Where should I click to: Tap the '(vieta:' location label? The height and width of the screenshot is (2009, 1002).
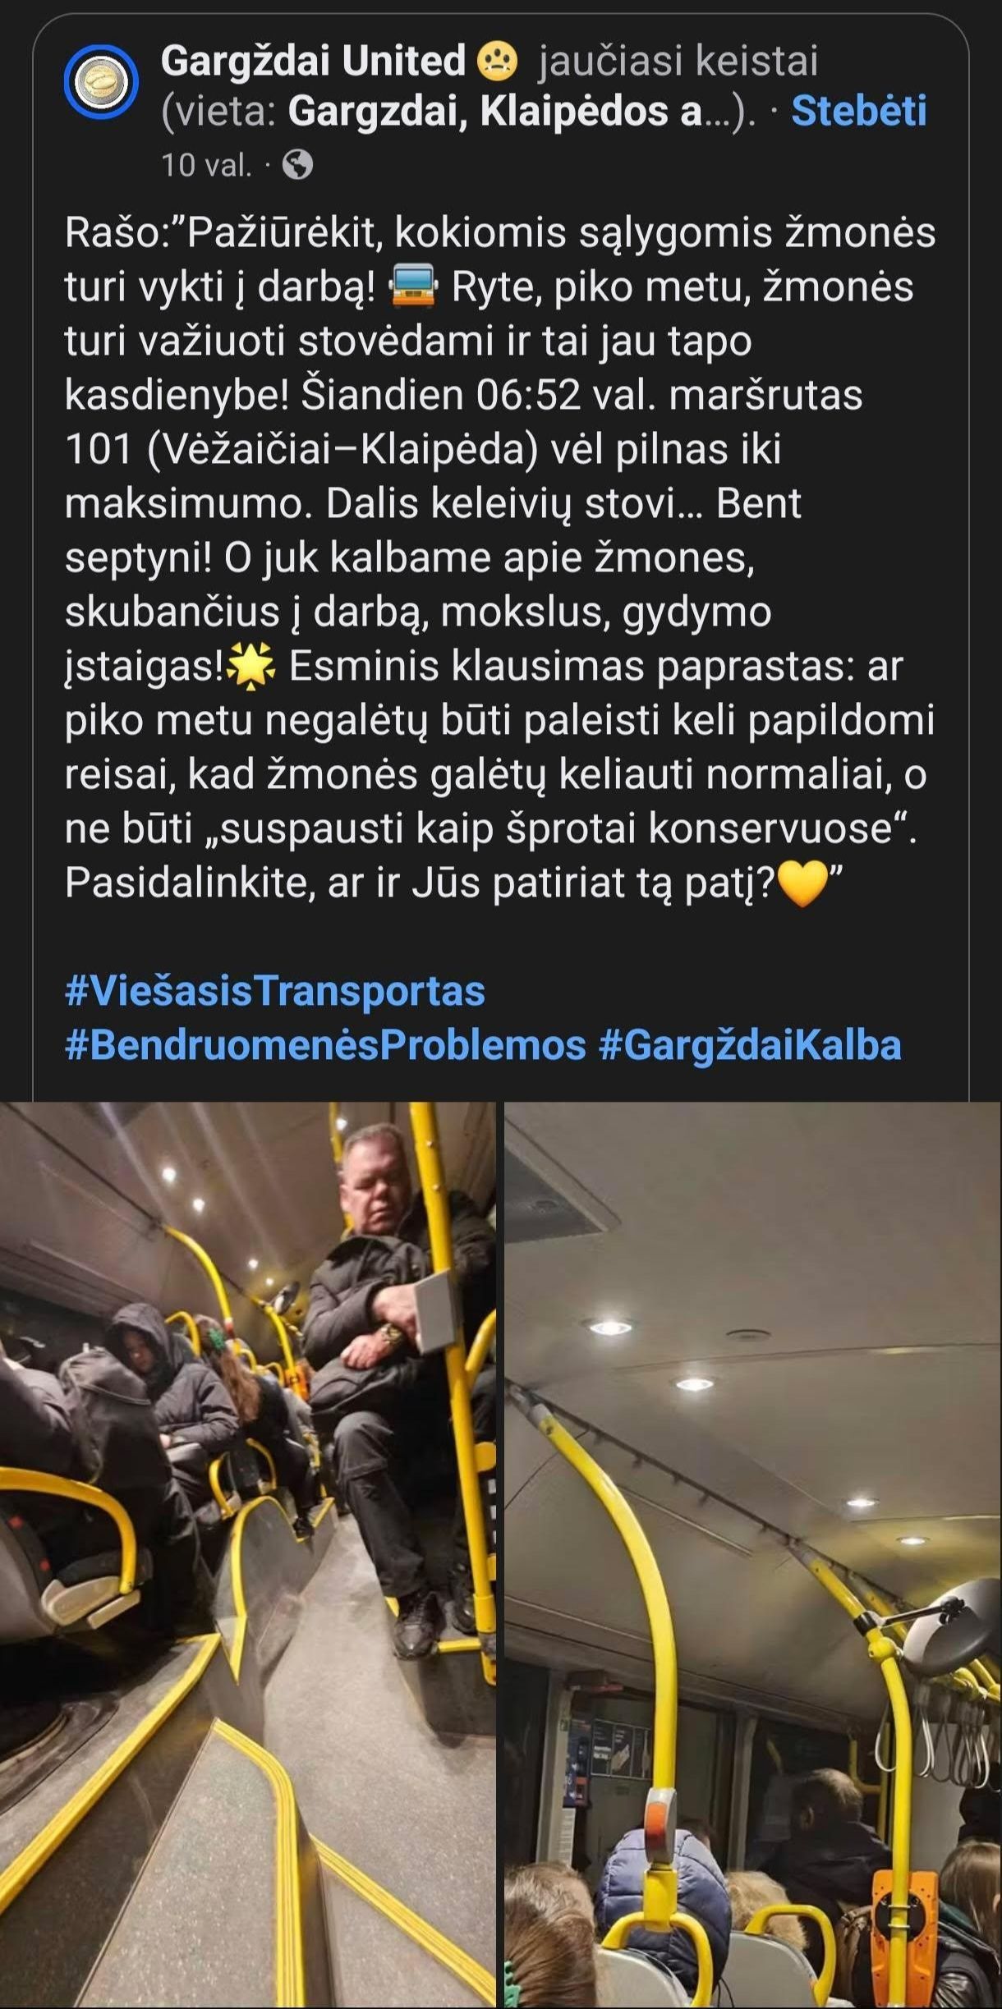(218, 112)
